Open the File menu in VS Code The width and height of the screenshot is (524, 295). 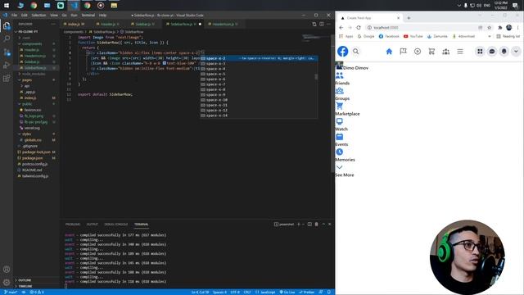point(15,15)
